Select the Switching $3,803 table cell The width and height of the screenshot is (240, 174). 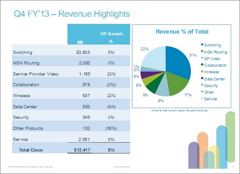point(83,53)
